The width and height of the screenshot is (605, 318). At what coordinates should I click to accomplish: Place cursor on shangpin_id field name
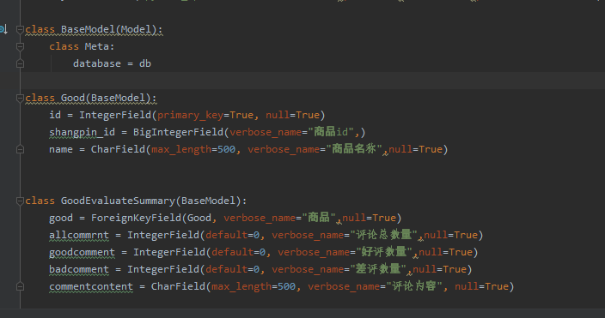point(82,132)
